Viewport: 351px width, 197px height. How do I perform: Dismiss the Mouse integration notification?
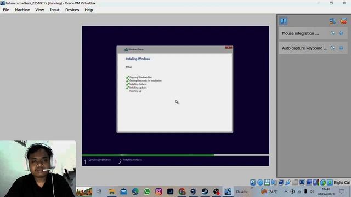(x=341, y=33)
